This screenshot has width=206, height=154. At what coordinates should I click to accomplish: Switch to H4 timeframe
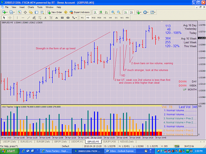110,18
